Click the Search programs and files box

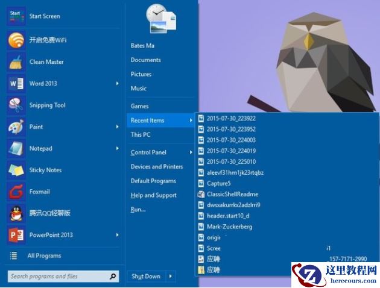63,277
